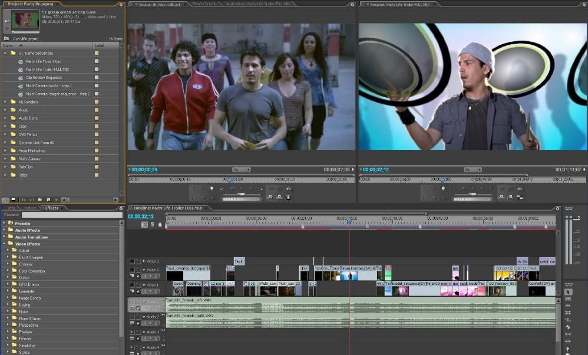This screenshot has width=588, height=355.
Task: Click the Overwrite button in Source monitor
Action: tap(279, 197)
